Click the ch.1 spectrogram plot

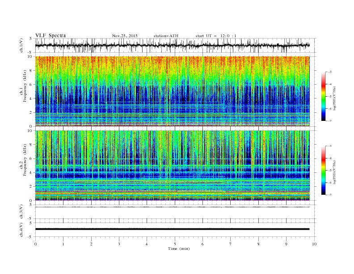(x=173, y=91)
